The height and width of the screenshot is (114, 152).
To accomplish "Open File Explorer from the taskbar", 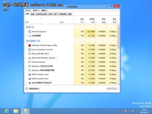I will pyautogui.click(x=16, y=111).
